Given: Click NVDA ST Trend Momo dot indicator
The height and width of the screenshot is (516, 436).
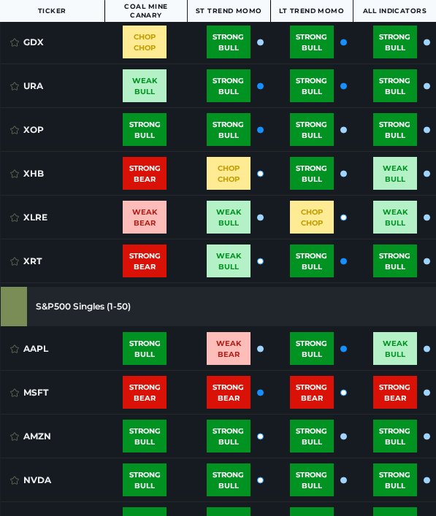Looking at the screenshot, I should coord(260,480).
